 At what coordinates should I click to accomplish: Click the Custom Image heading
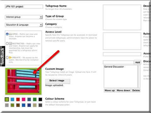(54, 69)
